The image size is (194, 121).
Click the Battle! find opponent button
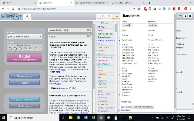pyautogui.click(x=25, y=57)
